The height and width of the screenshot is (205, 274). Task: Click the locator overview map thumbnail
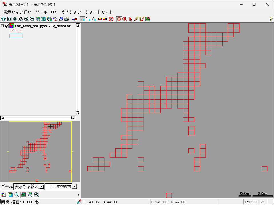[40, 151]
